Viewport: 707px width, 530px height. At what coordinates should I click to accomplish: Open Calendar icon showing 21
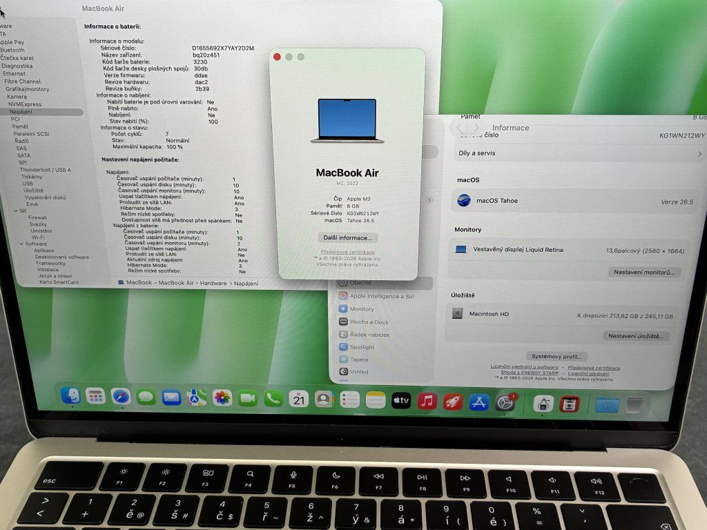[x=299, y=399]
